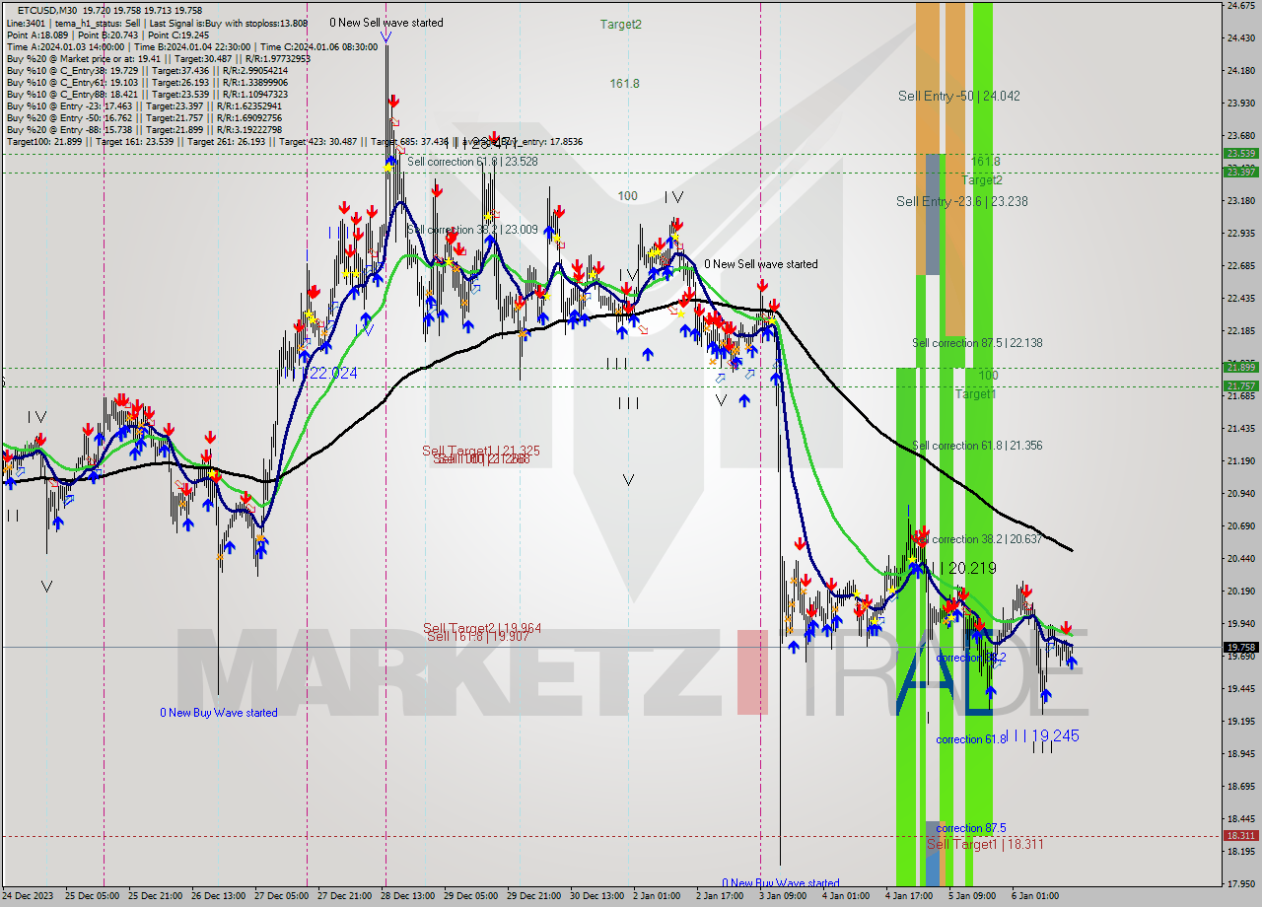The height and width of the screenshot is (907, 1262).
Task: Click the 'Buy %10 @ C_Entry61: 19.103' line
Action: pos(147,82)
